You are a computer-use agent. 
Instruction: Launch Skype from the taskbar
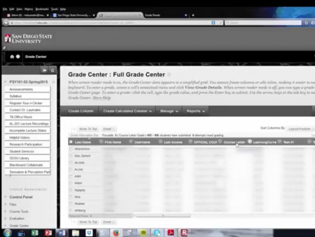click(157, 233)
